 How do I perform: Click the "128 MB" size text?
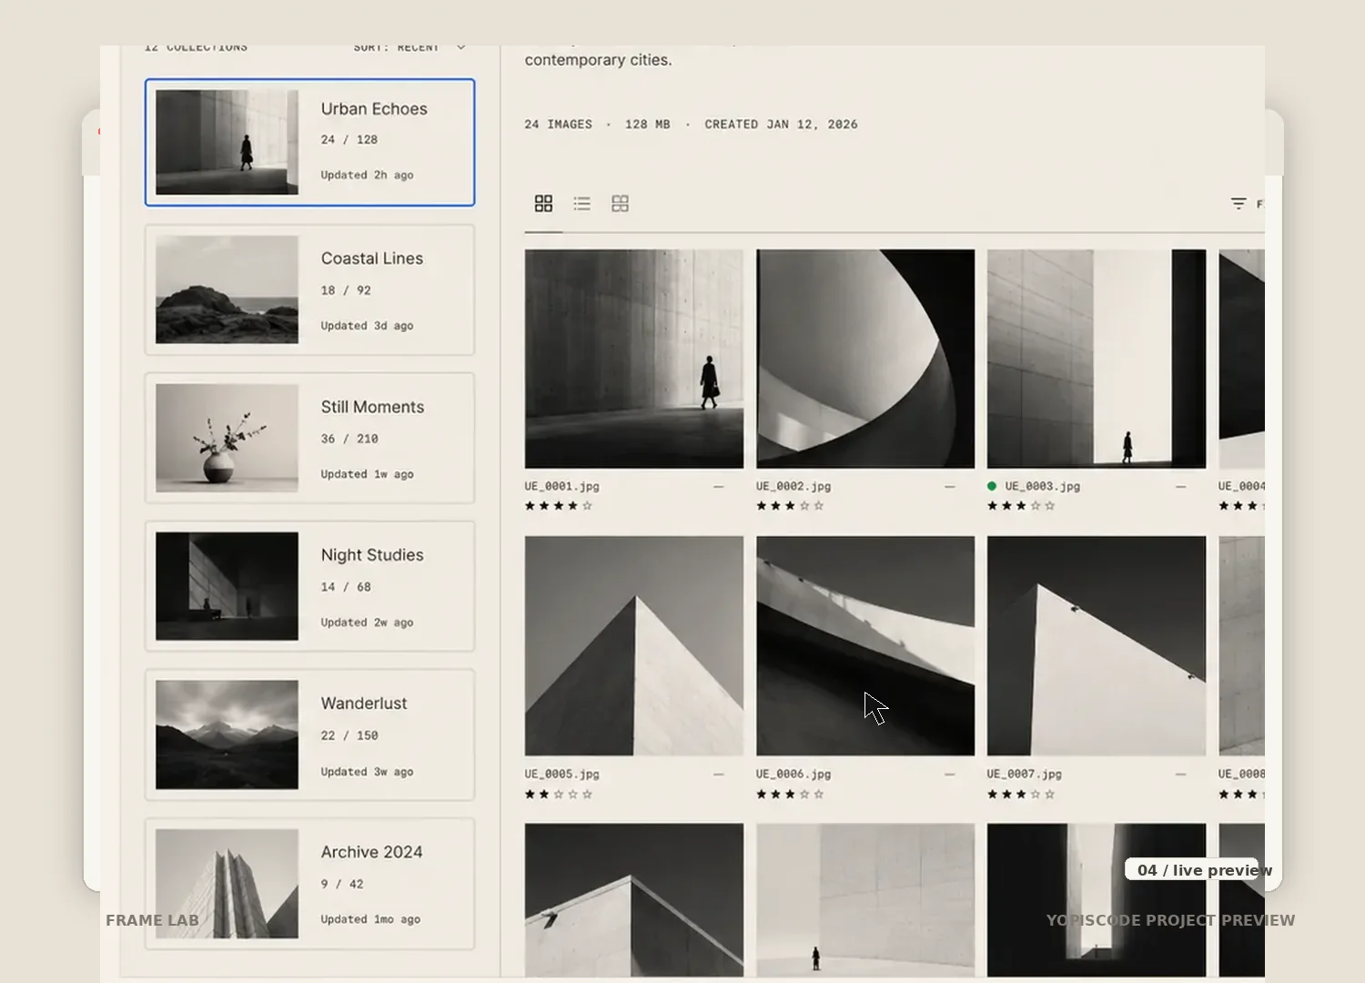pyautogui.click(x=648, y=125)
